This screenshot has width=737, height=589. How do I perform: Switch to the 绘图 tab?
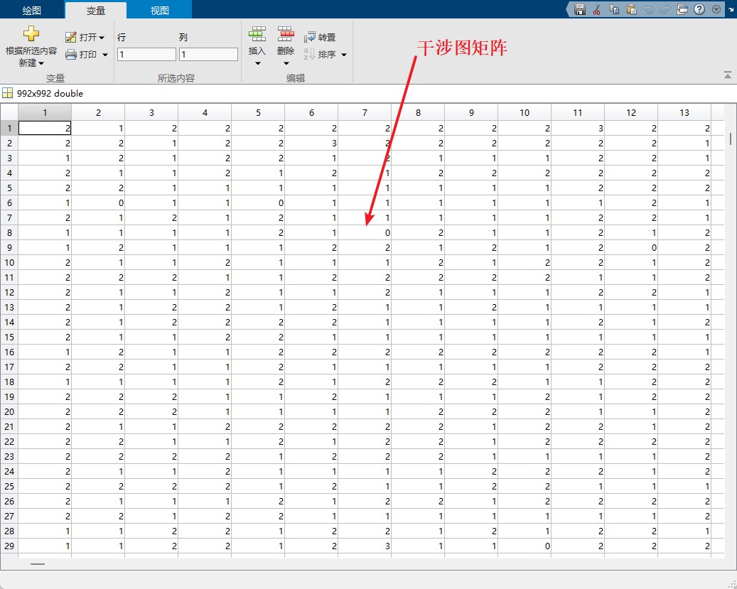[x=32, y=11]
